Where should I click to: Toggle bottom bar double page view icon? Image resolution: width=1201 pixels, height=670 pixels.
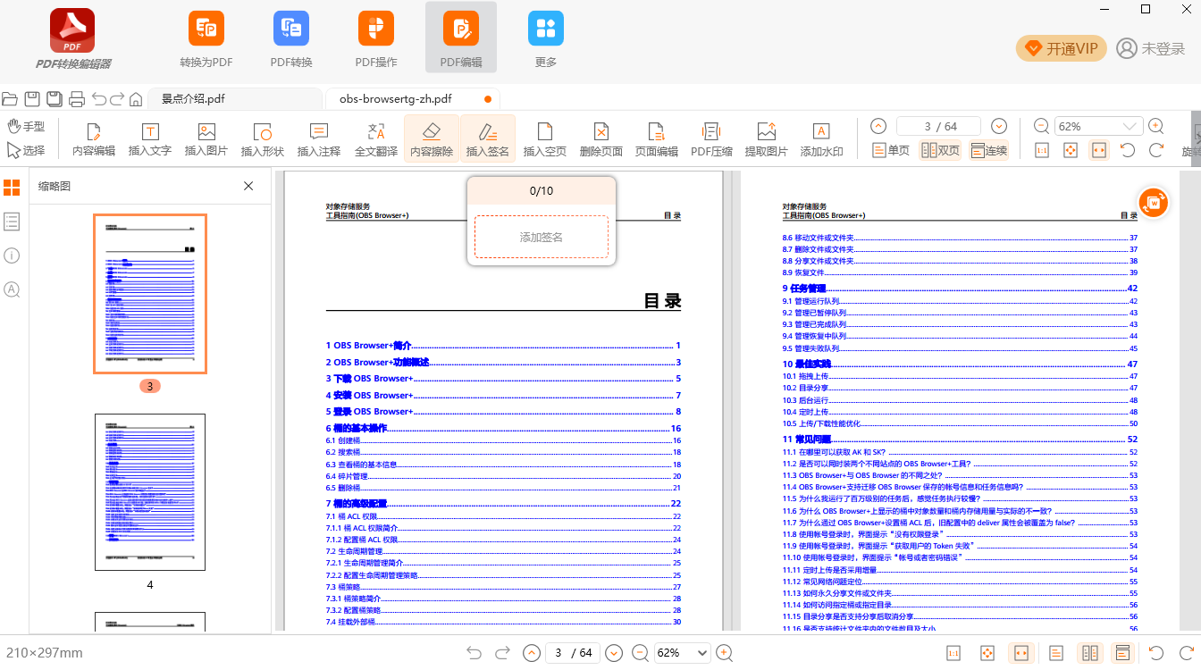(x=1089, y=653)
